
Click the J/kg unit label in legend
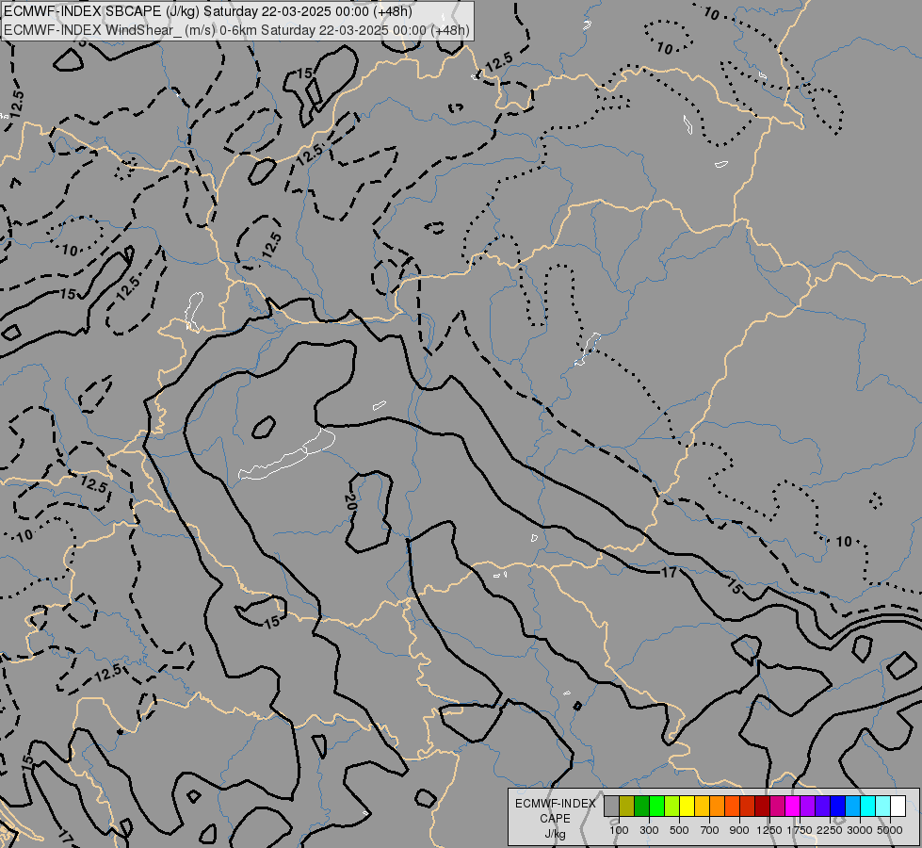tap(555, 834)
